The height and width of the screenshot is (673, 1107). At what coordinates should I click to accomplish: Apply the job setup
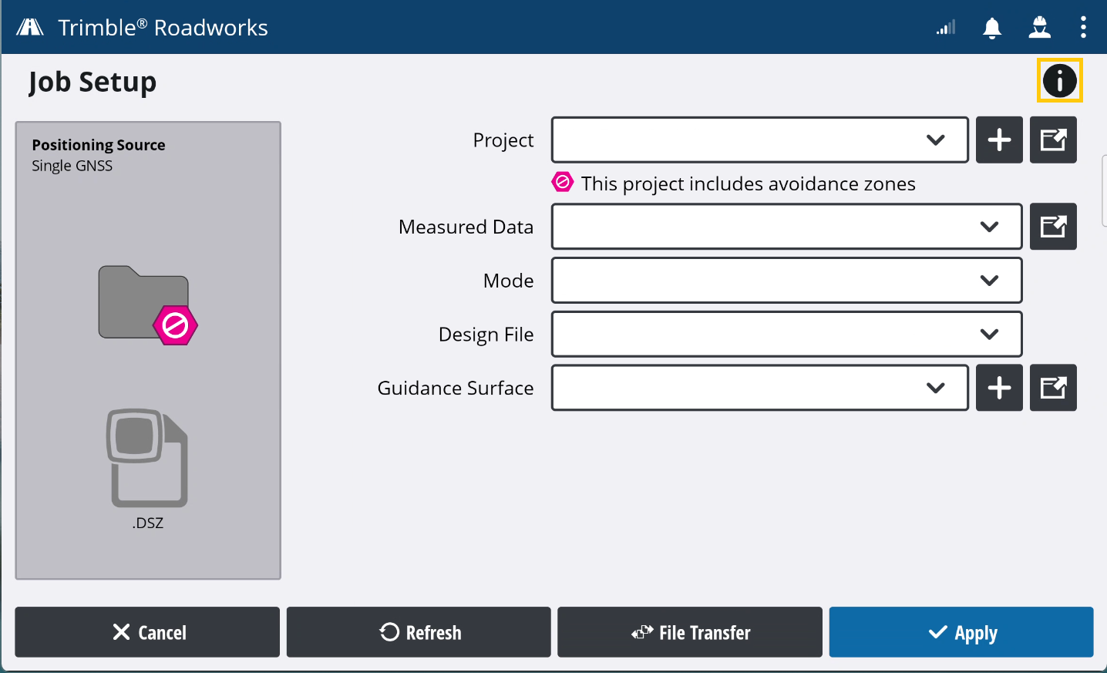961,632
